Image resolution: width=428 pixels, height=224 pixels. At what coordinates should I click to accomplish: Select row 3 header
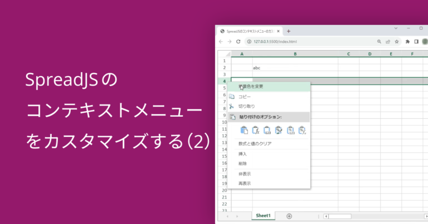[225, 74]
